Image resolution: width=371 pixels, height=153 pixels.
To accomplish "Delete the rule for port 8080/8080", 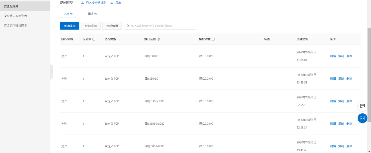I will pyautogui.click(x=349, y=124).
